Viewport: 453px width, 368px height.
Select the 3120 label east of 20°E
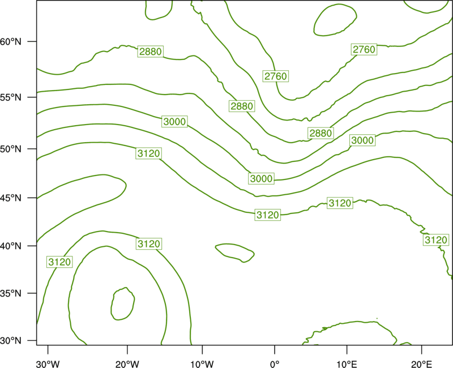click(436, 239)
